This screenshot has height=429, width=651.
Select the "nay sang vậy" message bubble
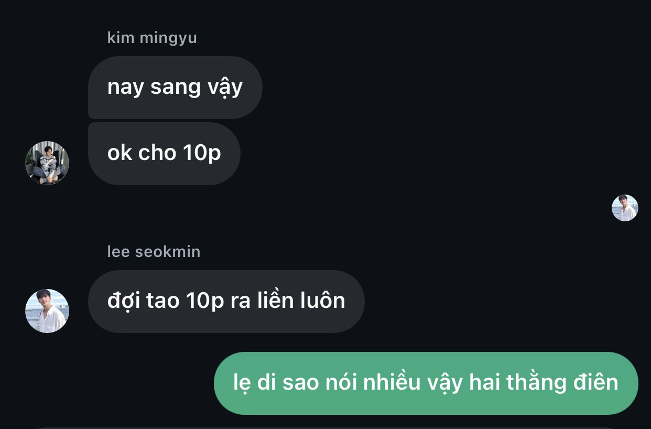[x=175, y=88]
